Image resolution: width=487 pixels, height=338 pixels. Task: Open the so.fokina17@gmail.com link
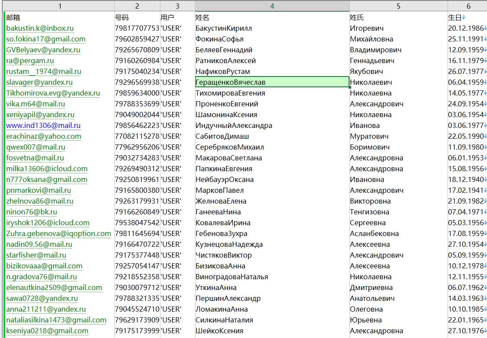[x=46, y=39]
